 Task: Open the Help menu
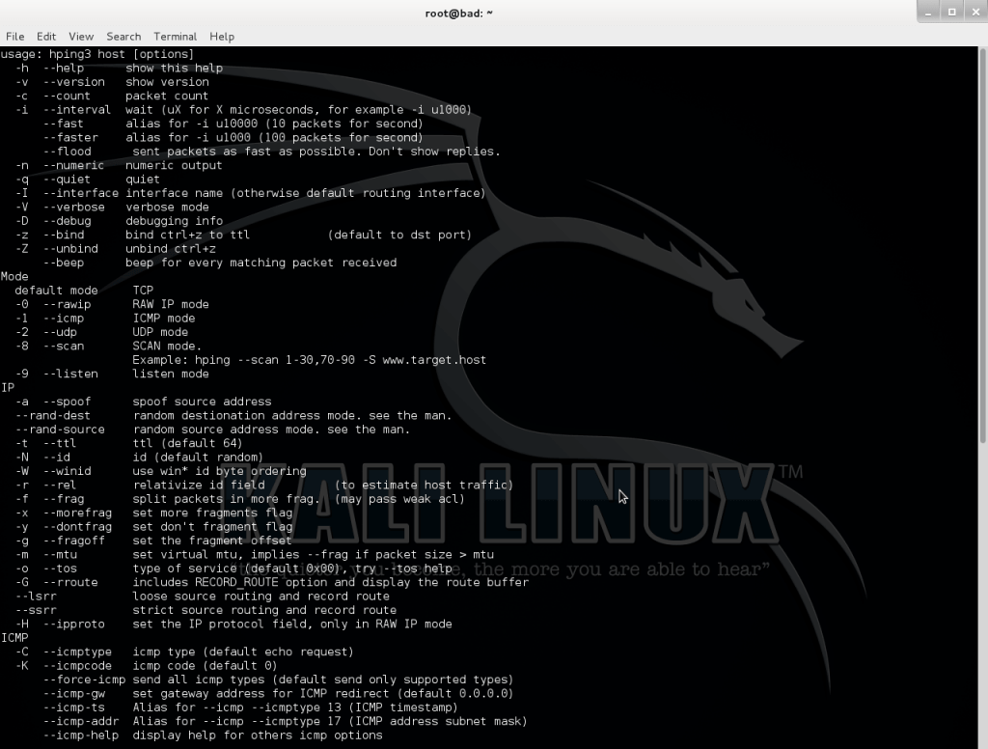pyautogui.click(x=222, y=37)
